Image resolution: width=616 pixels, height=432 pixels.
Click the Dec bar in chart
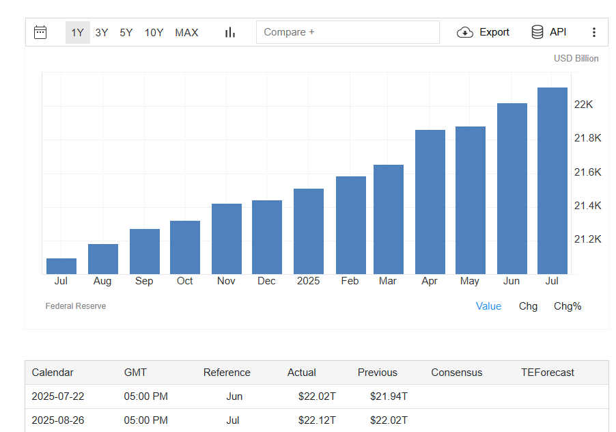(267, 237)
